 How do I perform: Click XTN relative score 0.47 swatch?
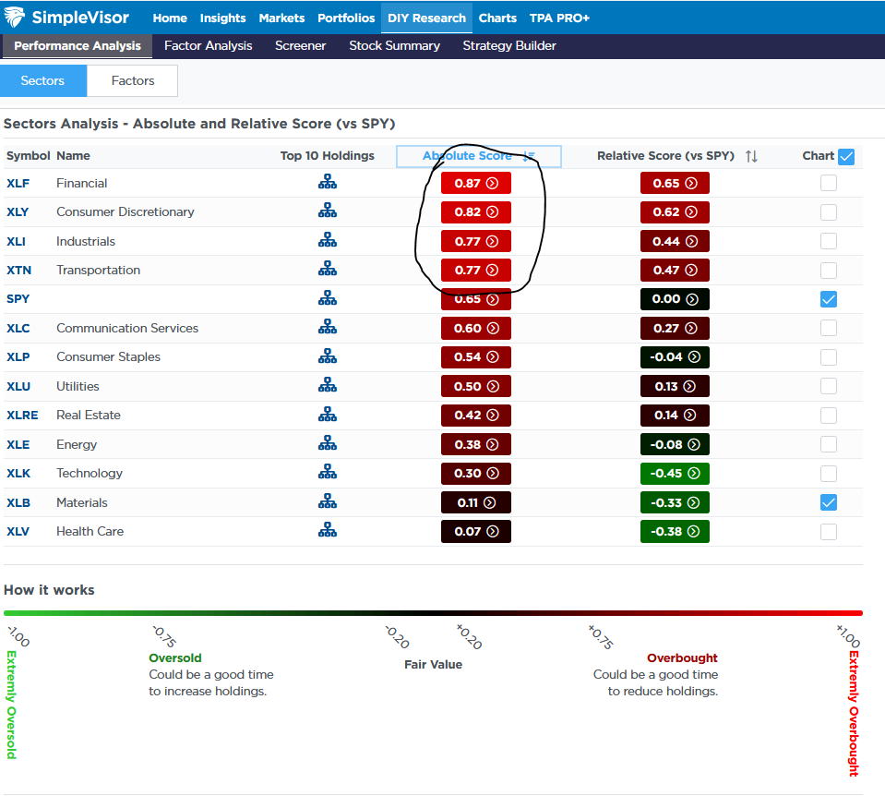pos(675,270)
